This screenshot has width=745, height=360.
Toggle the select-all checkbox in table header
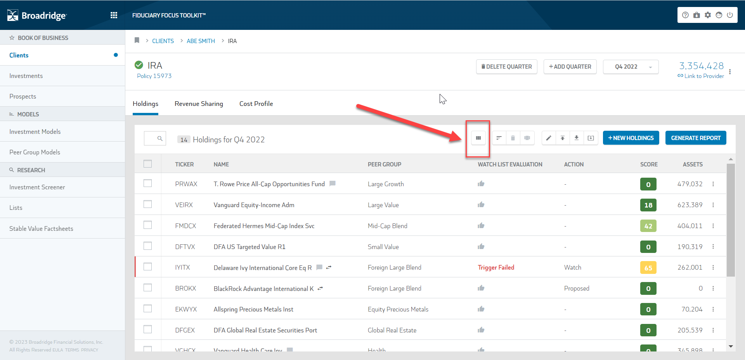pyautogui.click(x=147, y=164)
